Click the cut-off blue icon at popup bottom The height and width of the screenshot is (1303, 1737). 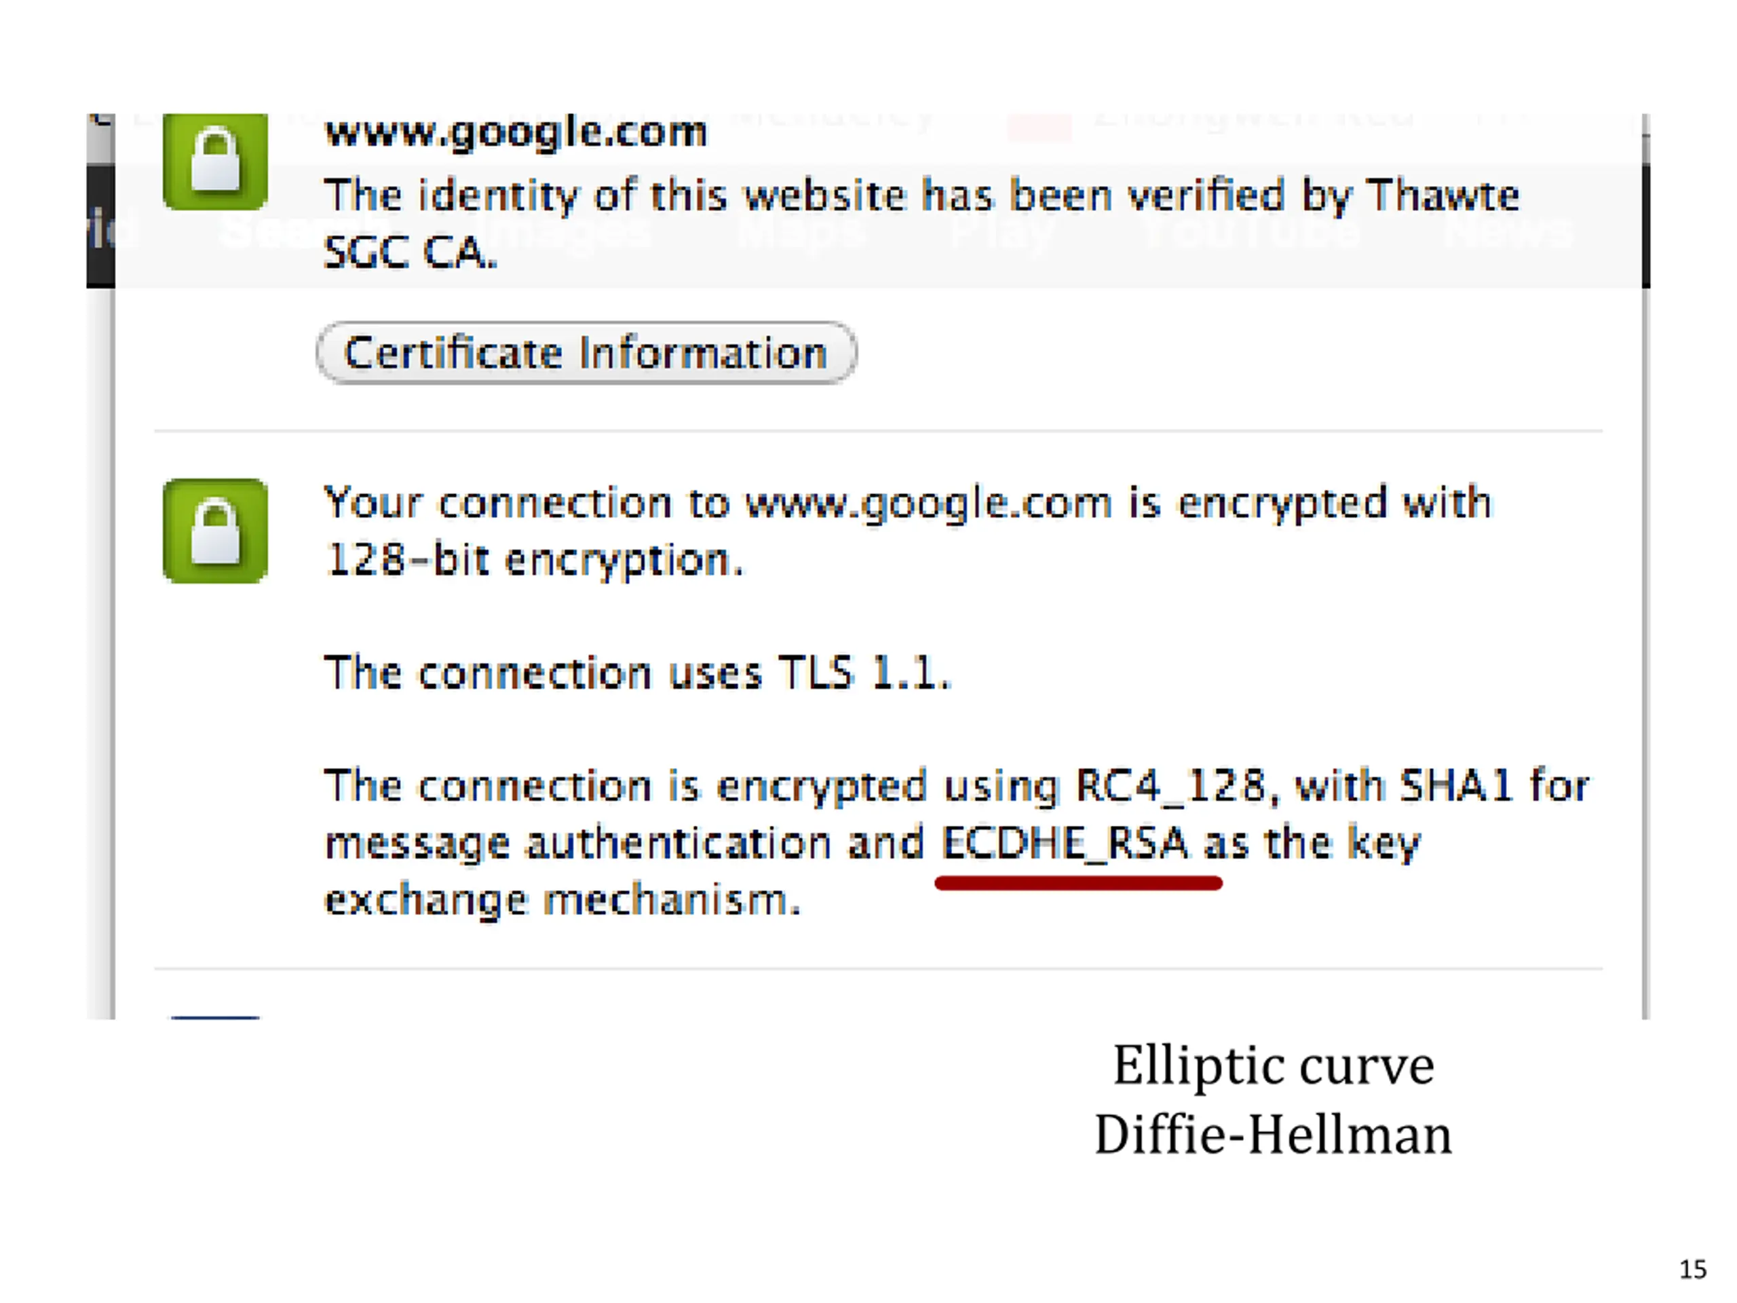coord(214,1017)
